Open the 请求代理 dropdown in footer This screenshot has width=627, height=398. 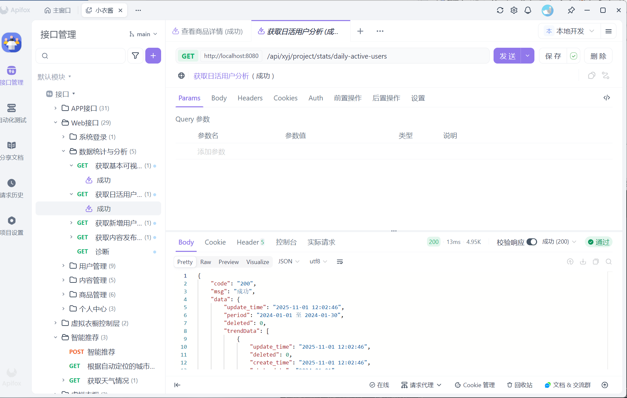click(421, 385)
